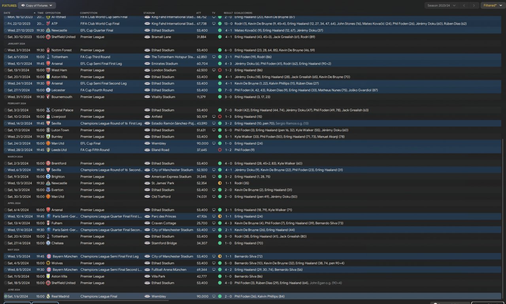Click the Burnley club badge
This screenshot has height=304, width=506.
48,137
